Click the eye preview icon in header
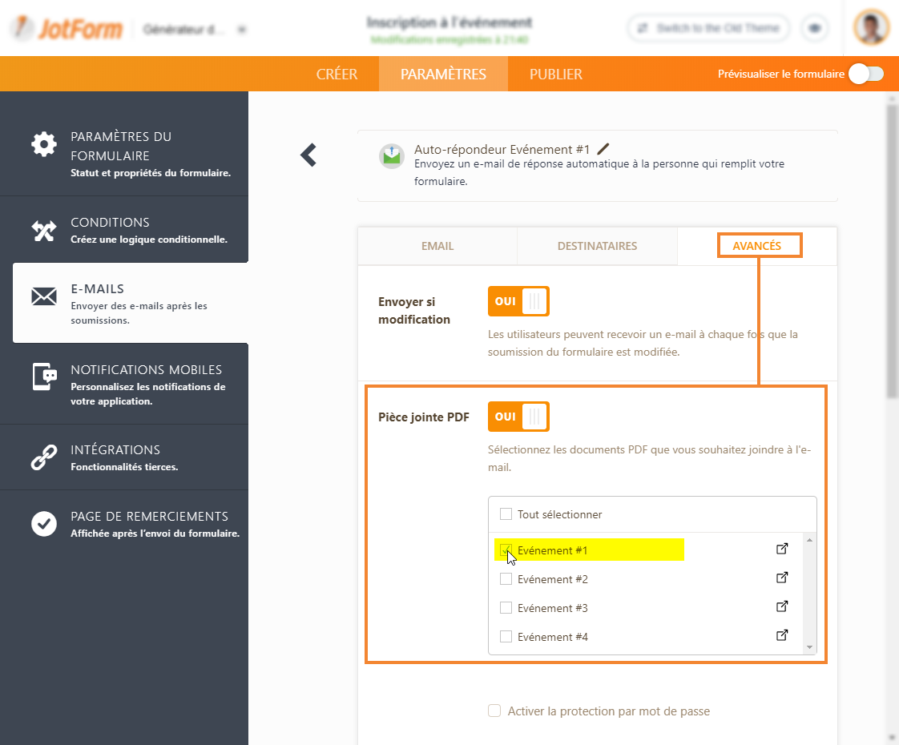 [814, 28]
